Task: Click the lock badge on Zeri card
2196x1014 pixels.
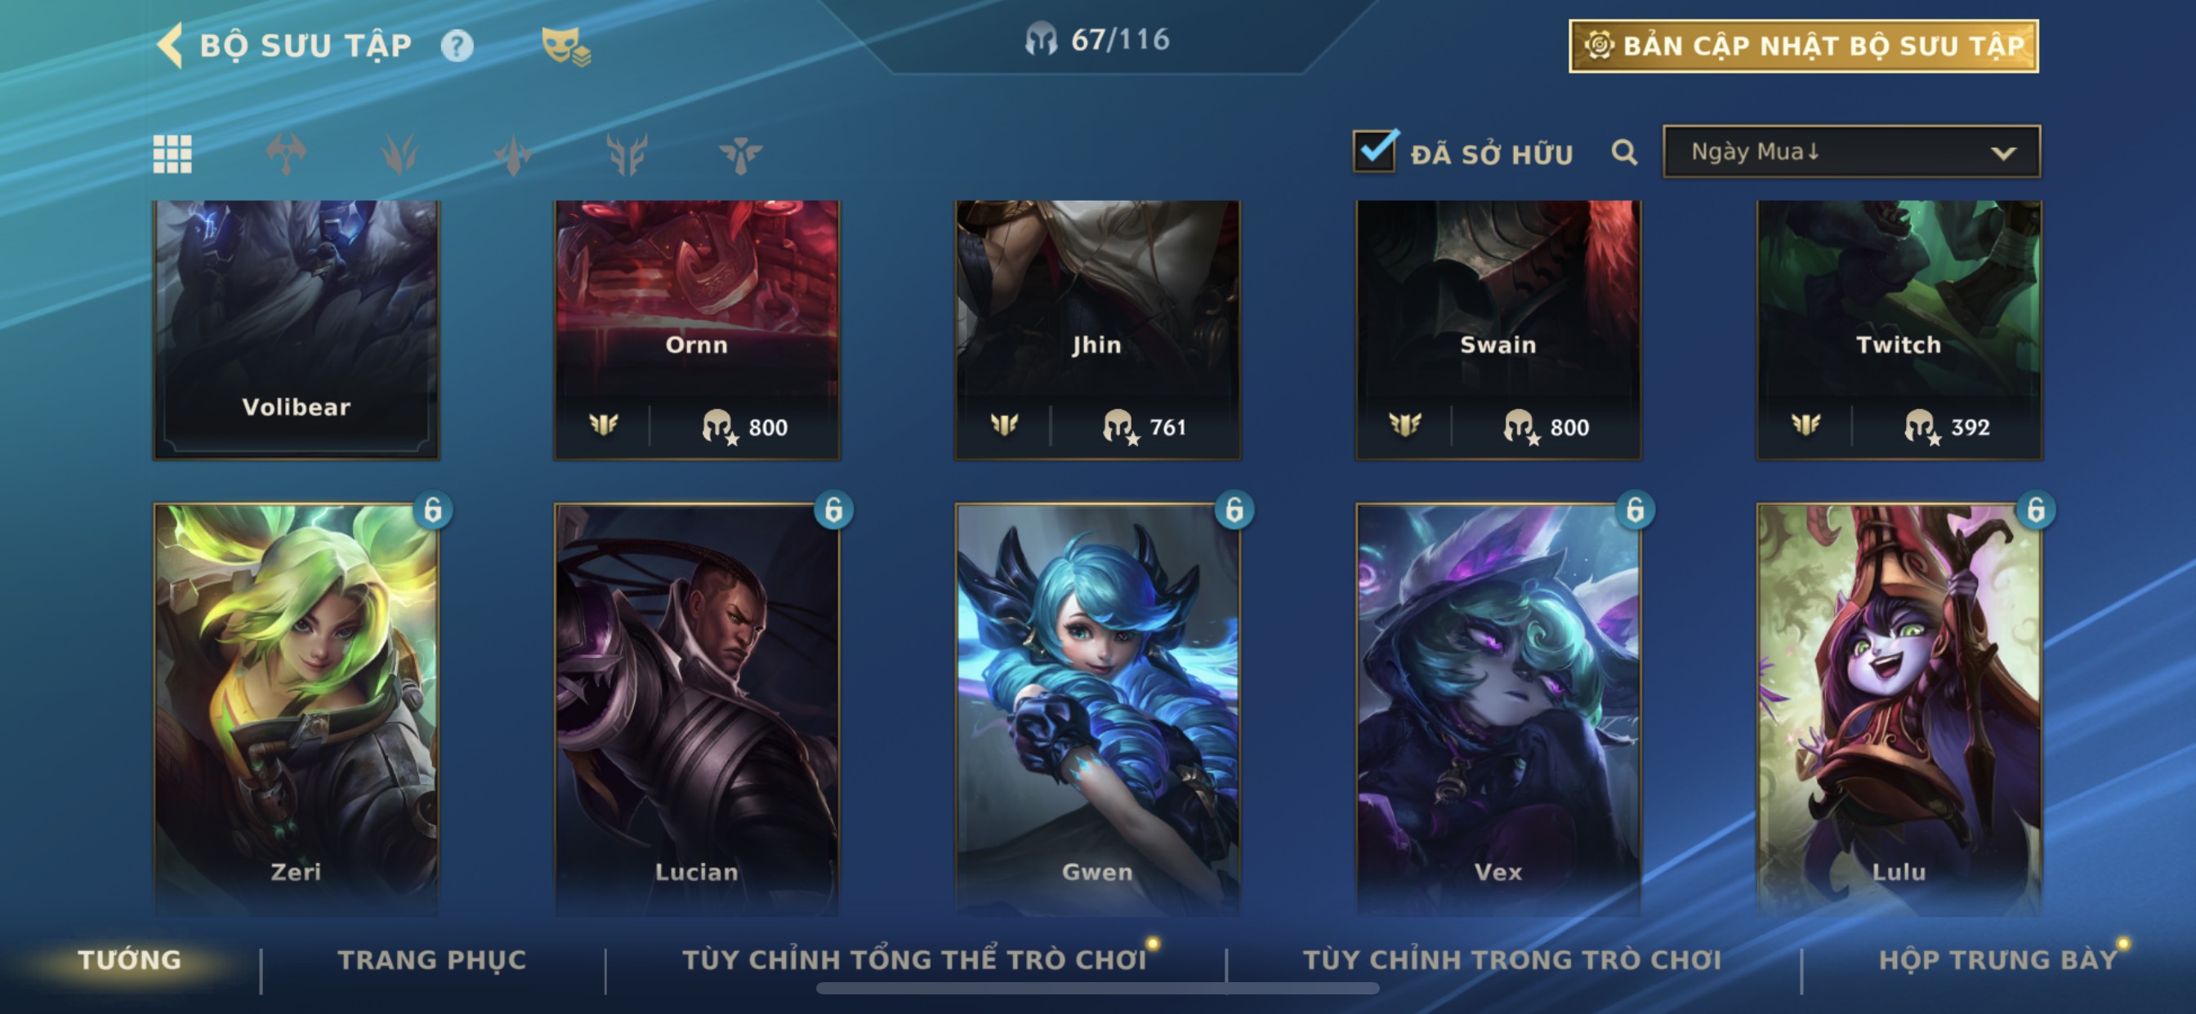Action: click(432, 509)
